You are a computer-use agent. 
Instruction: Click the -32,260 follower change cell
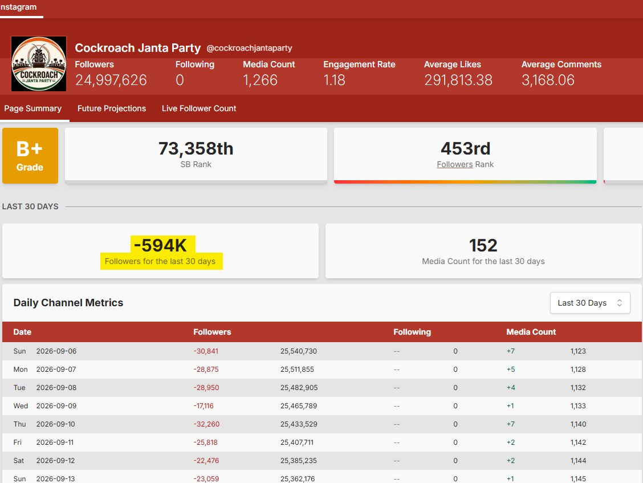[x=206, y=424]
